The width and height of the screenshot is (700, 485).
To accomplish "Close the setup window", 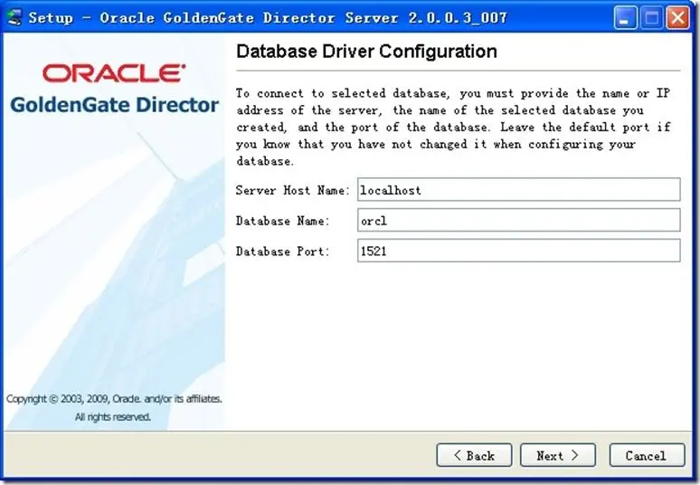I will pyautogui.click(x=677, y=18).
